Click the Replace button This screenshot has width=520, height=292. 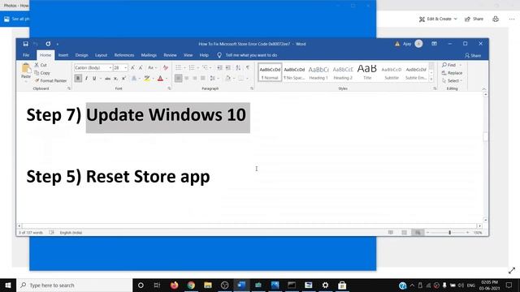(452, 73)
